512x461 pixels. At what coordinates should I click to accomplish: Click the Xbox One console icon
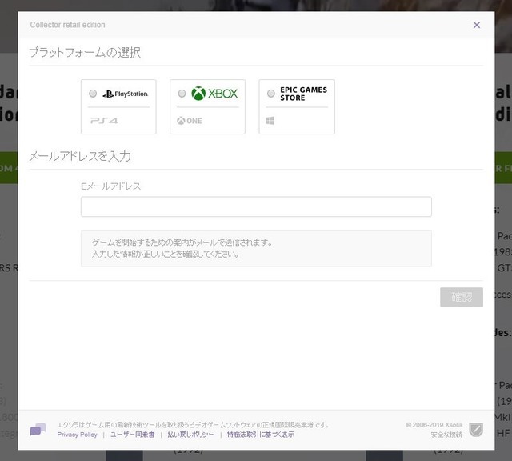(x=190, y=121)
